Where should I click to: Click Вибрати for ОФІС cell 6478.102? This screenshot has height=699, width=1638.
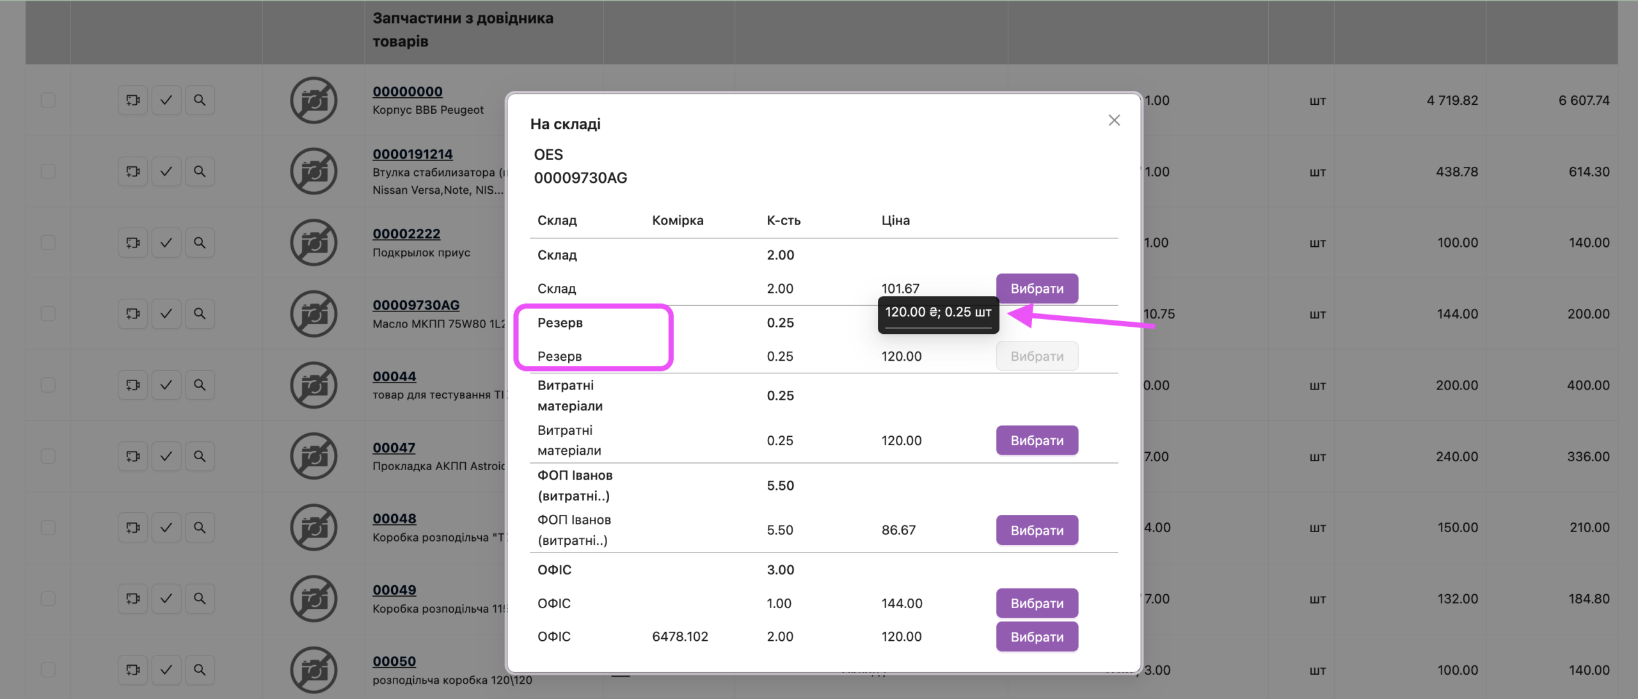tap(1037, 637)
